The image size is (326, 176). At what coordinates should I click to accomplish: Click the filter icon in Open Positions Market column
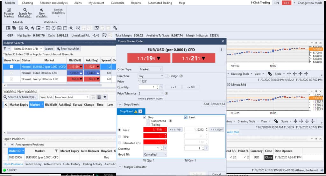click(56, 151)
